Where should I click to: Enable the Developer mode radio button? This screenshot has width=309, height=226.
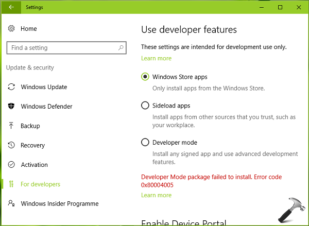145,142
